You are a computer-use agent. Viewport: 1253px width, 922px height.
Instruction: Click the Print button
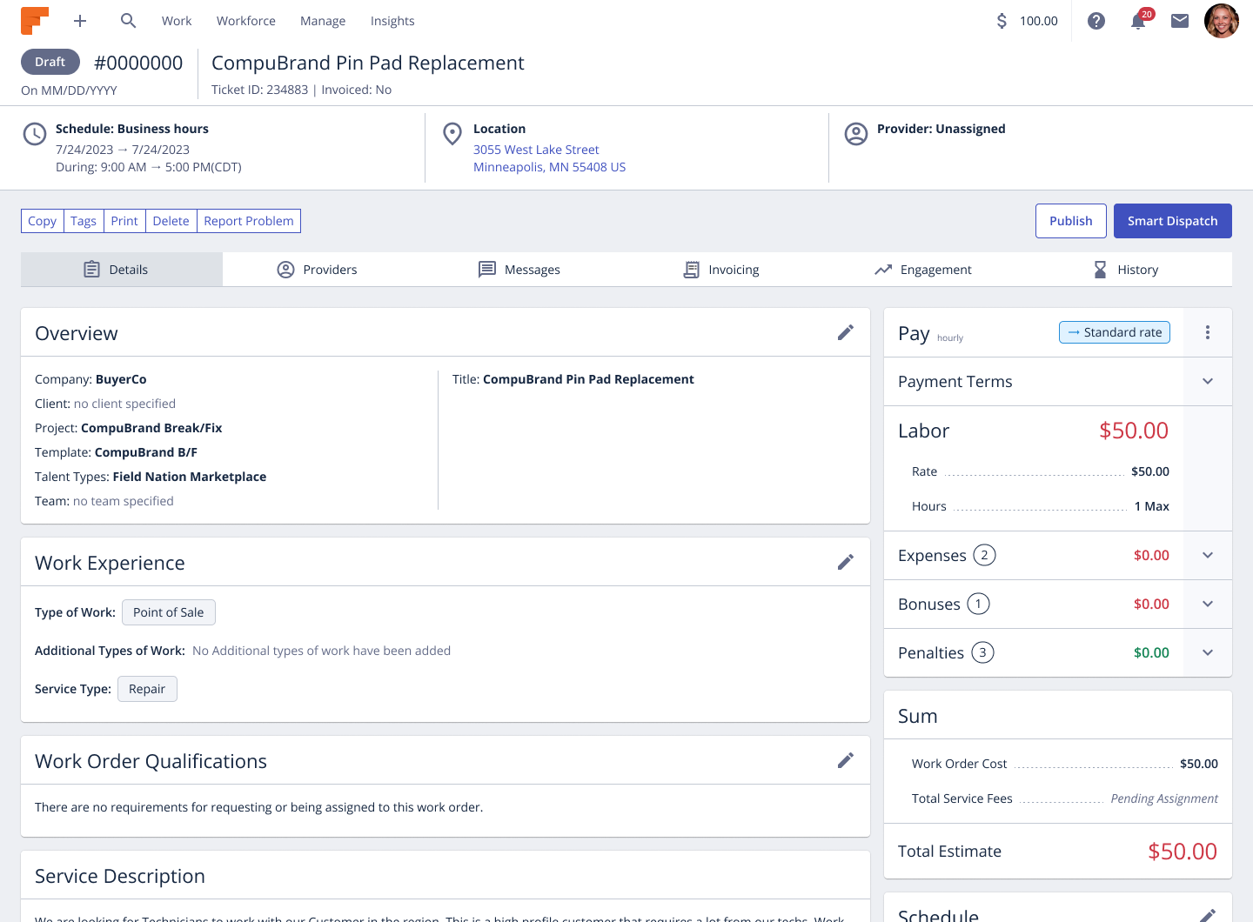[x=124, y=221]
